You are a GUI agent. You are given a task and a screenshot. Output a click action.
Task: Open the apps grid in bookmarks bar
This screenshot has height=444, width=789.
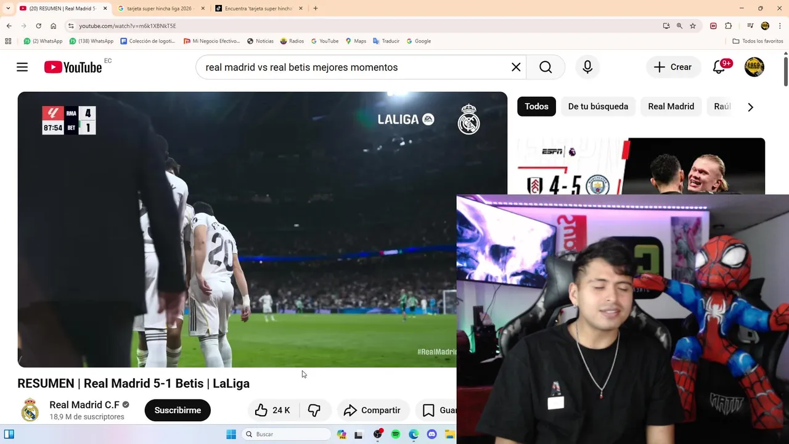[8, 41]
